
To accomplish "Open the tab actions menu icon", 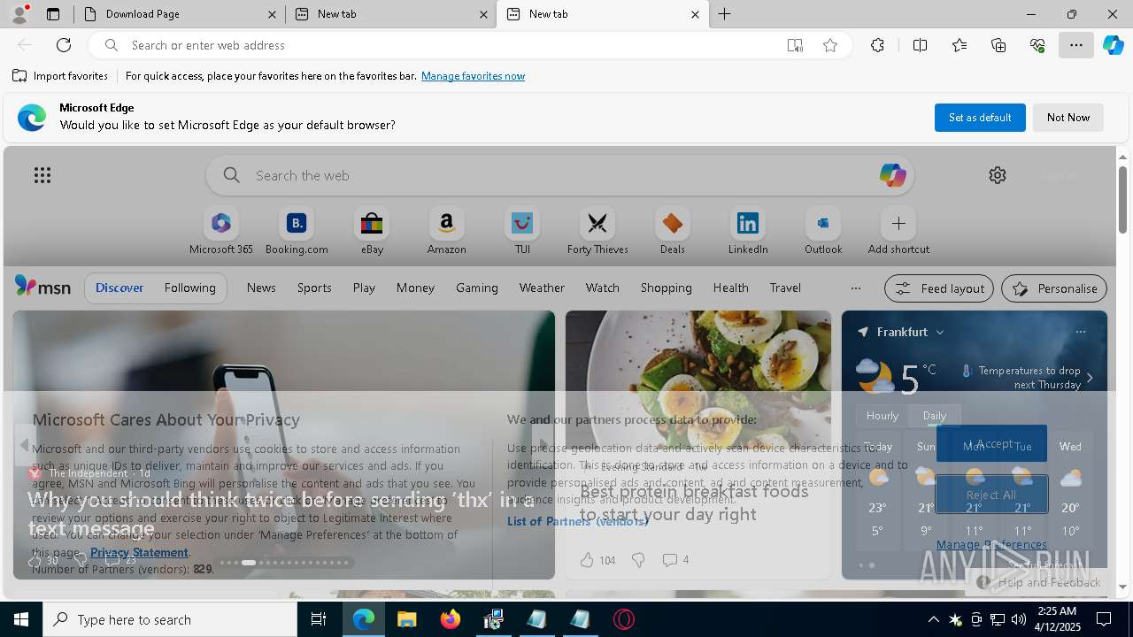I will [53, 14].
